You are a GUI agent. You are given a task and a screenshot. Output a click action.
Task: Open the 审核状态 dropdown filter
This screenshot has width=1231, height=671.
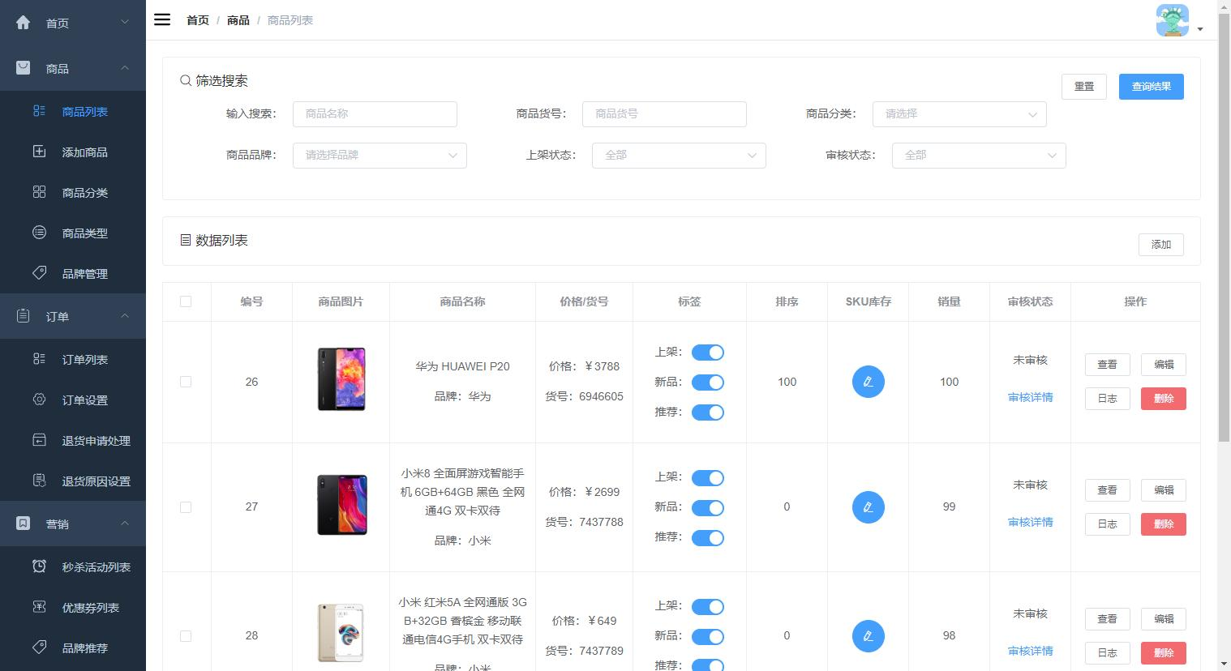pos(979,156)
